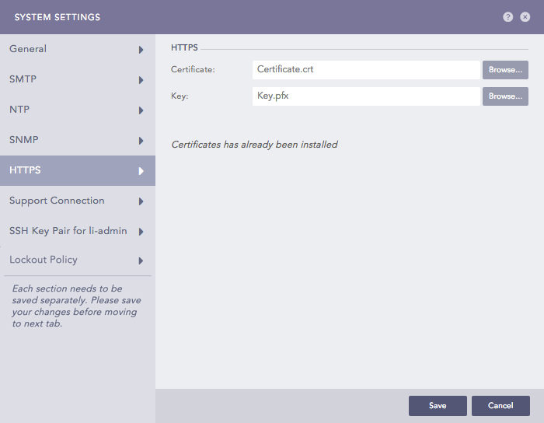Click the arrow beside Lockout Policy
Screen dimensions: 544x423
pyautogui.click(x=141, y=260)
